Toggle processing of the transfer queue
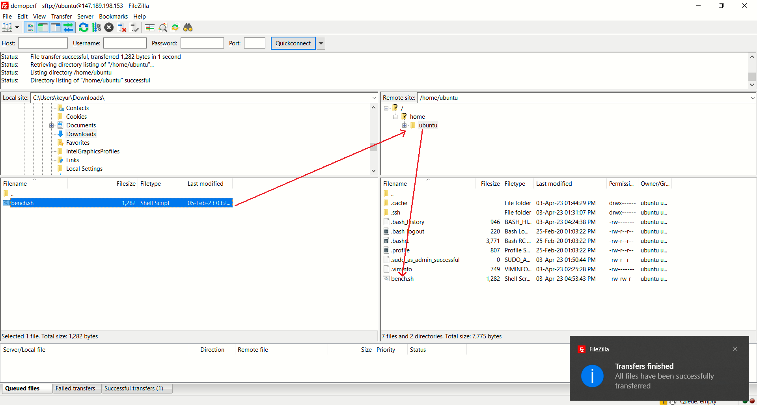Screen dimensions: 757x405 point(96,28)
